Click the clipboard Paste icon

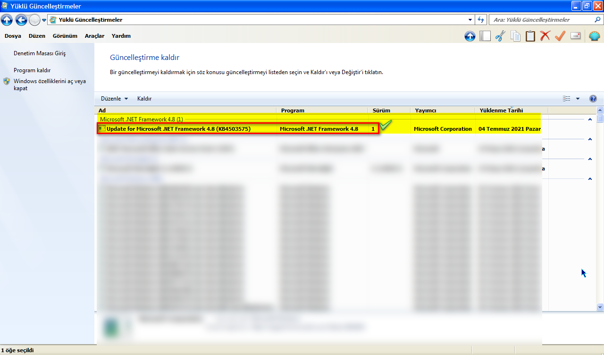pyautogui.click(x=530, y=36)
